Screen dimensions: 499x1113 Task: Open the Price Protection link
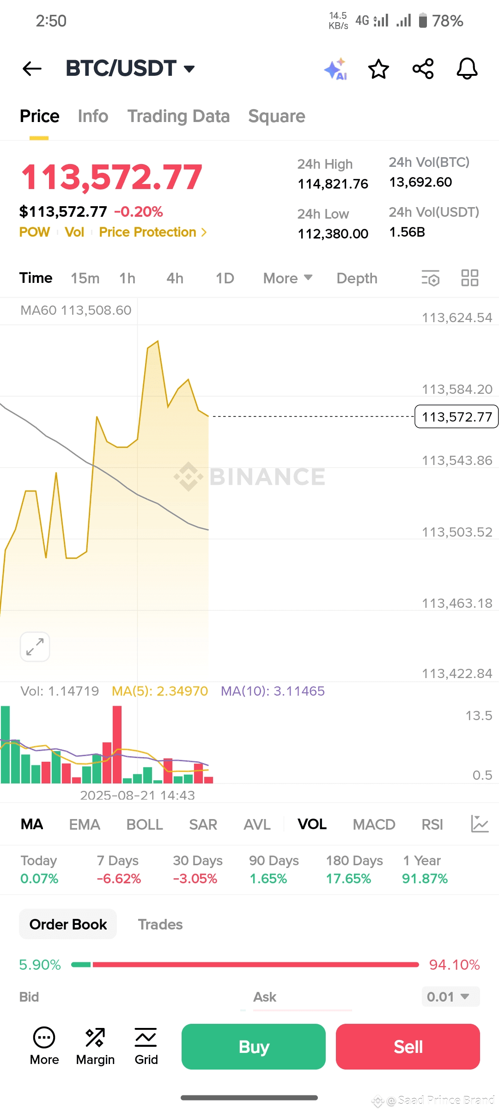152,232
